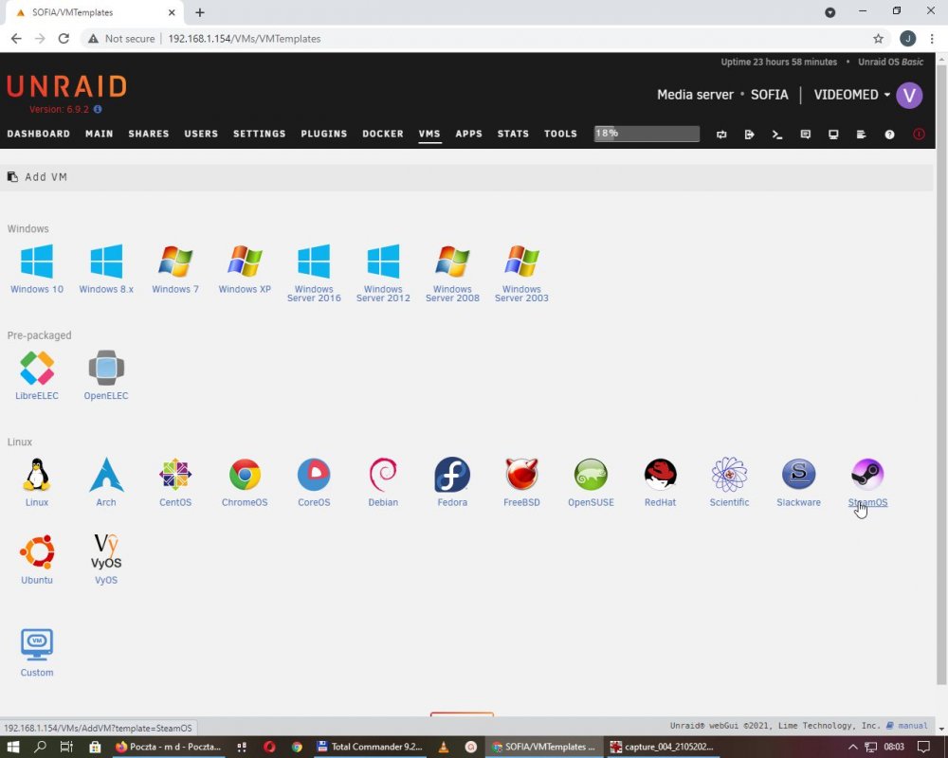Open a new browser tab

(200, 12)
